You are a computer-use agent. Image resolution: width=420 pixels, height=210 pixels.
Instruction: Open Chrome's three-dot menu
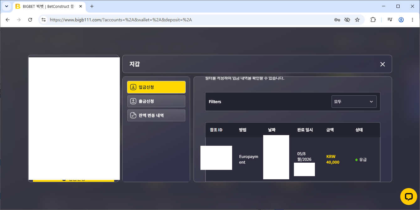[x=412, y=20]
